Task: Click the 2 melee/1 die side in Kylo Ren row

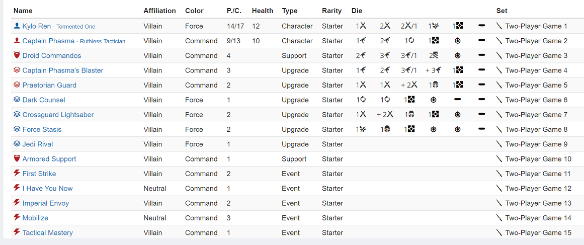Action: click(408, 26)
